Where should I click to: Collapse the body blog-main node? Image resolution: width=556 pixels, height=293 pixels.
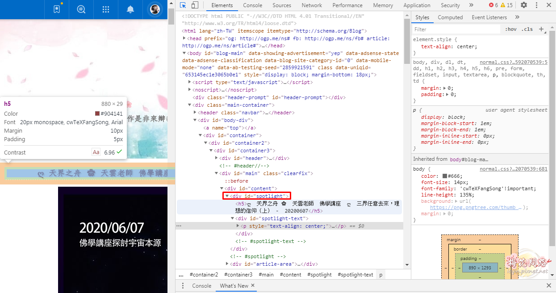click(x=185, y=53)
